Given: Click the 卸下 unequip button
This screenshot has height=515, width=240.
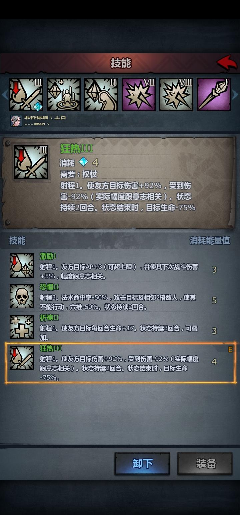Looking at the screenshot, I should (x=142, y=463).
